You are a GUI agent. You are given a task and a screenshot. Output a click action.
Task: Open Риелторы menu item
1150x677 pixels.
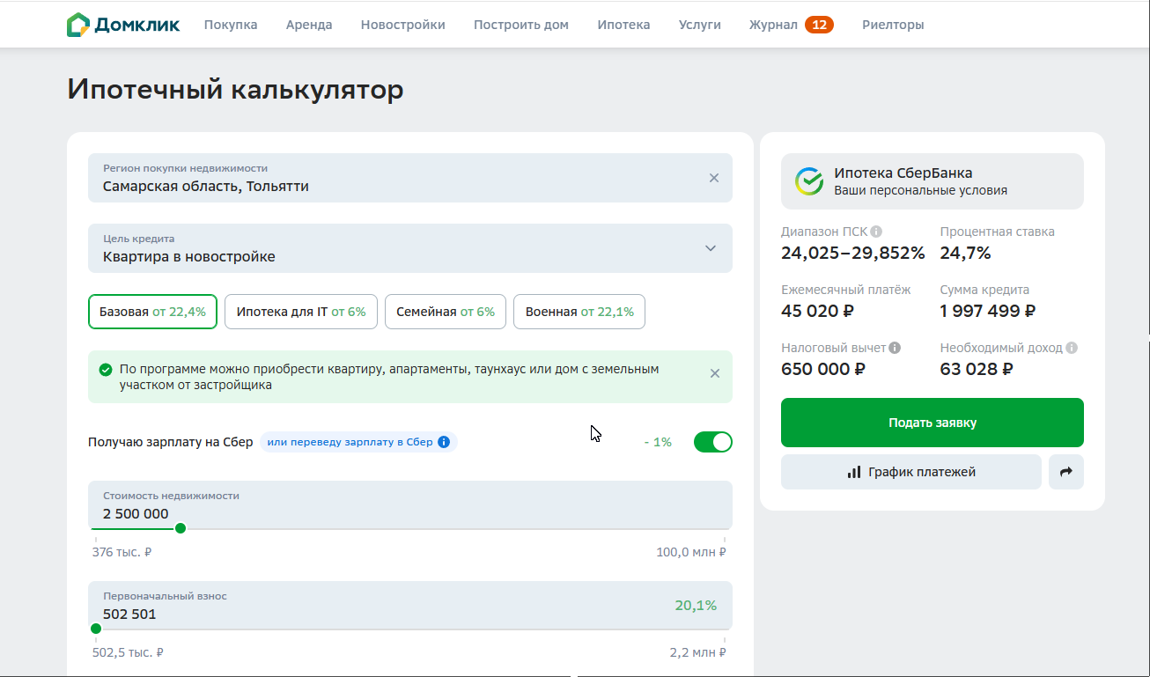893,25
